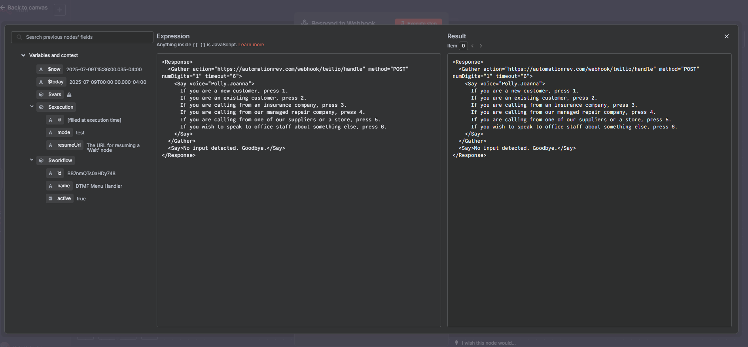Screen dimensions: 748x347
Task: Click the $vars object pill
Action: [x=54, y=94]
